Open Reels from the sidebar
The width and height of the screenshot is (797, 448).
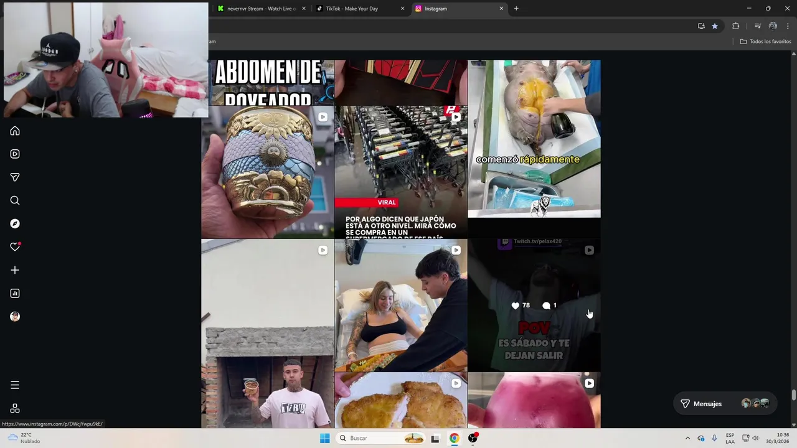coord(15,154)
